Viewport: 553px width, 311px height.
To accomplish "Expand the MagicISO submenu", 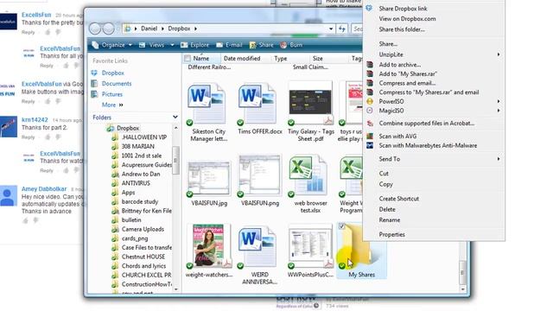I will point(499,111).
